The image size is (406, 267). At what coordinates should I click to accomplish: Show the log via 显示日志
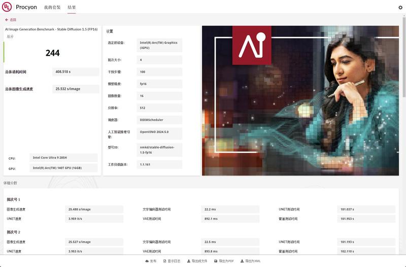point(172,261)
